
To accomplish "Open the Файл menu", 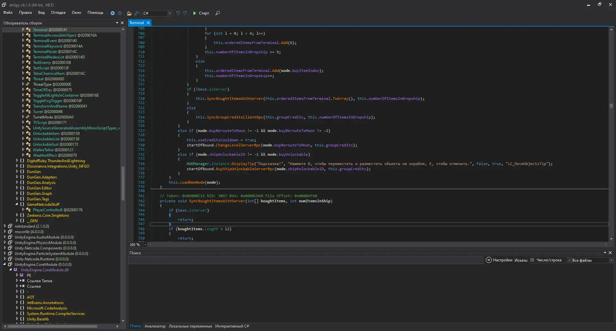I will pyautogui.click(x=8, y=13).
